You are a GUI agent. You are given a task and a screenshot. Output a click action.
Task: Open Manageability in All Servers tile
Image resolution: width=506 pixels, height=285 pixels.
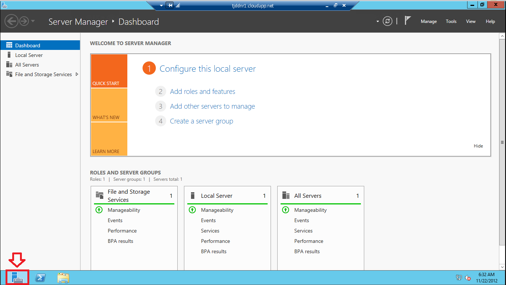click(x=311, y=210)
